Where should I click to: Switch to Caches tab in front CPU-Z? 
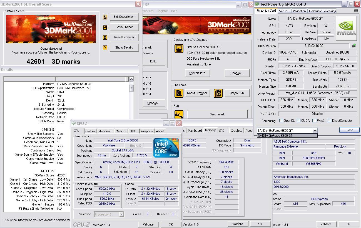pos(90,131)
